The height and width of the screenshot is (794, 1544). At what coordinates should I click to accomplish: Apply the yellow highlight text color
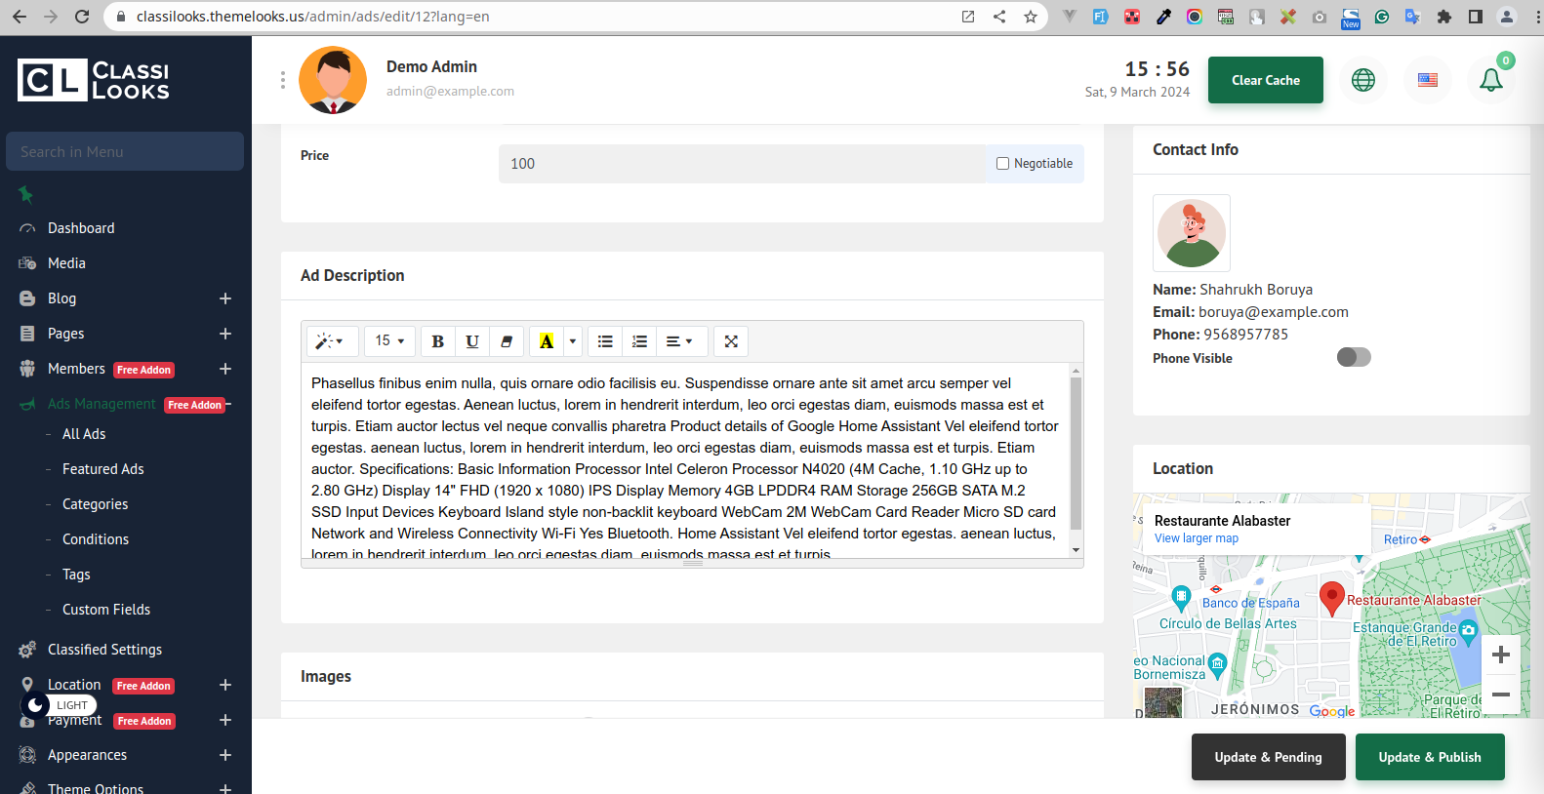(x=547, y=341)
